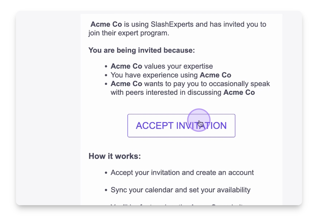This screenshot has width=318, height=216.
Task: Click "Accept your invitation and create an account"
Action: coord(182,173)
